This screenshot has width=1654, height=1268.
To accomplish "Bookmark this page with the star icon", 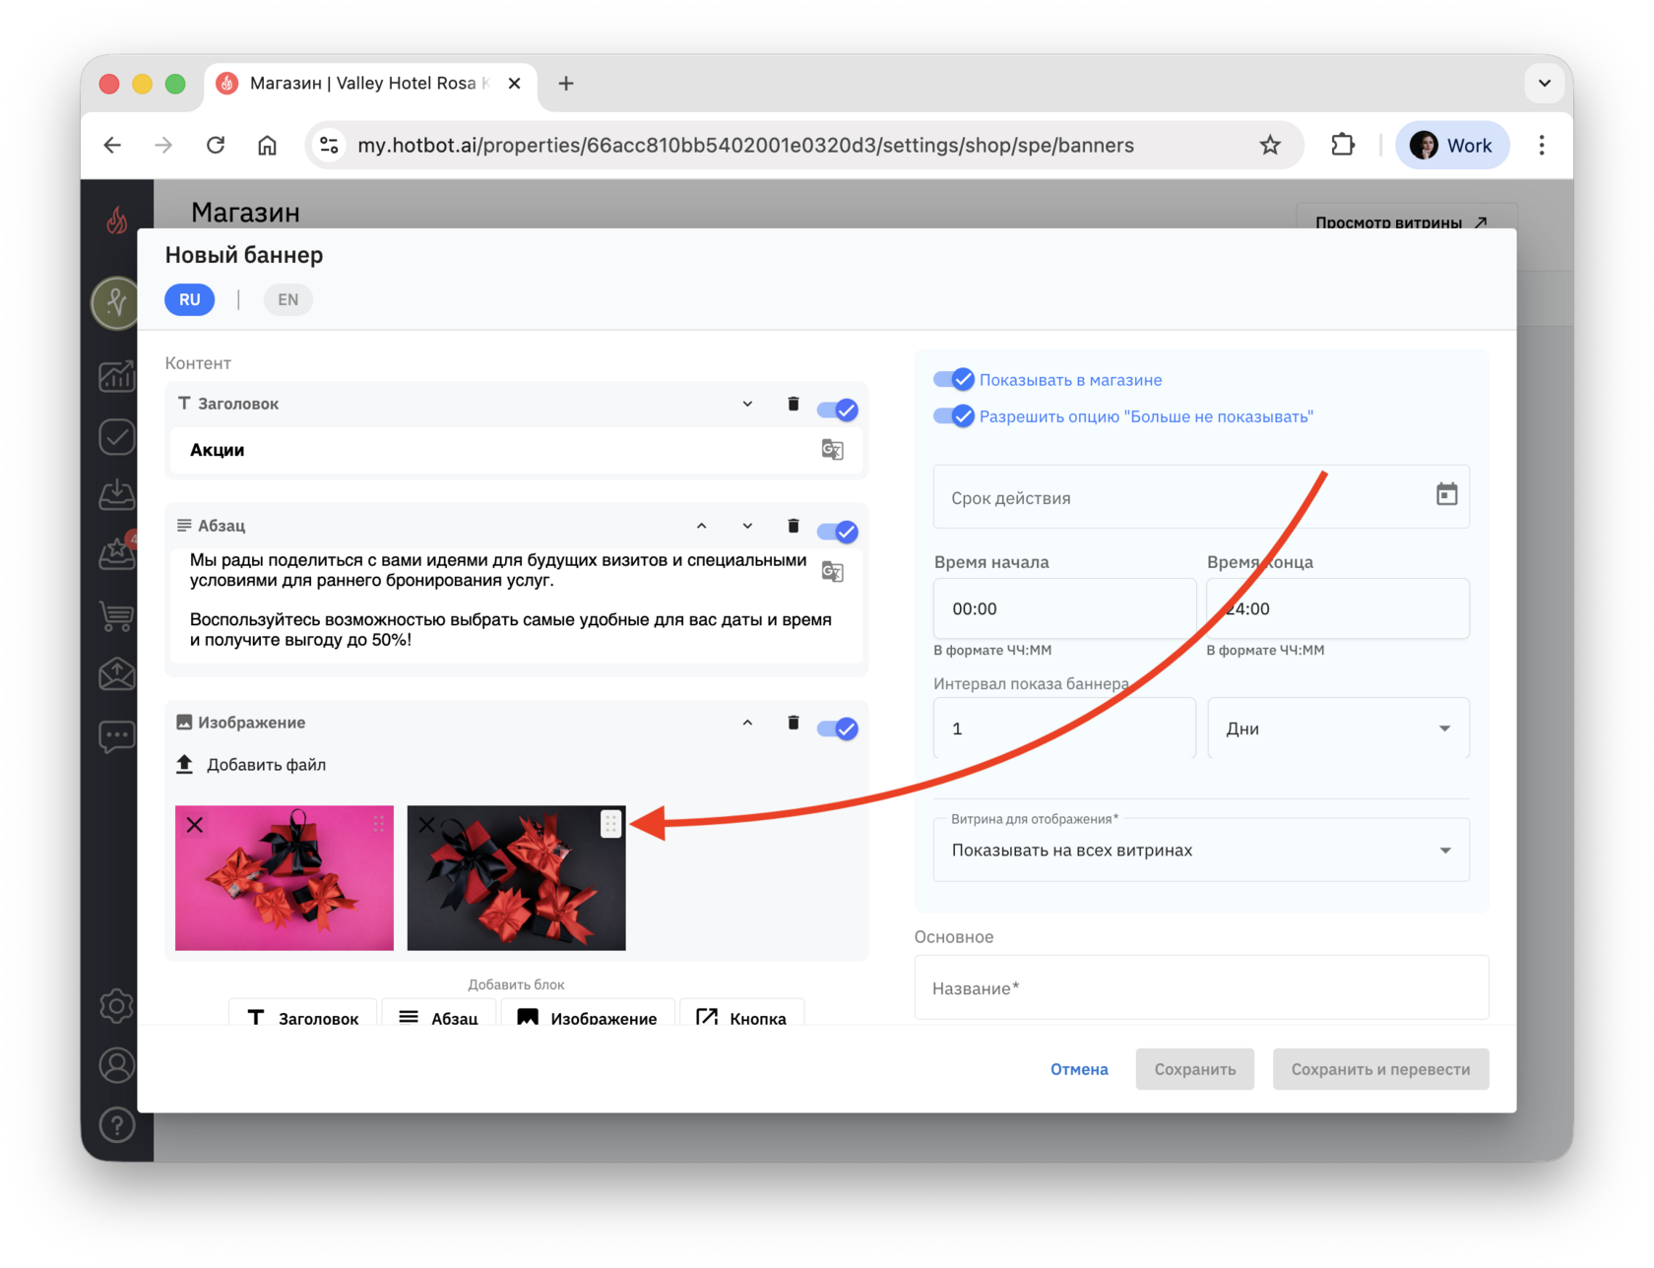I will pyautogui.click(x=1270, y=146).
